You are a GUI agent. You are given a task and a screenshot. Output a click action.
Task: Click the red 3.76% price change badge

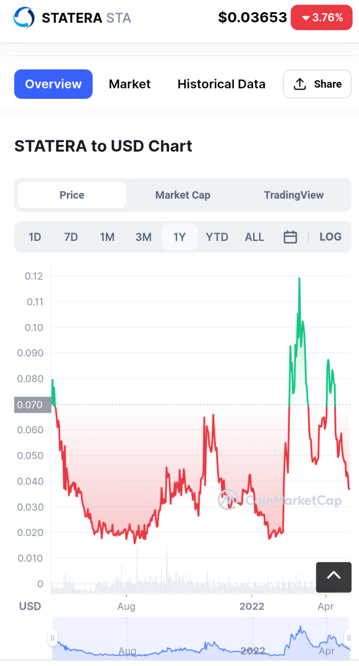pos(322,18)
